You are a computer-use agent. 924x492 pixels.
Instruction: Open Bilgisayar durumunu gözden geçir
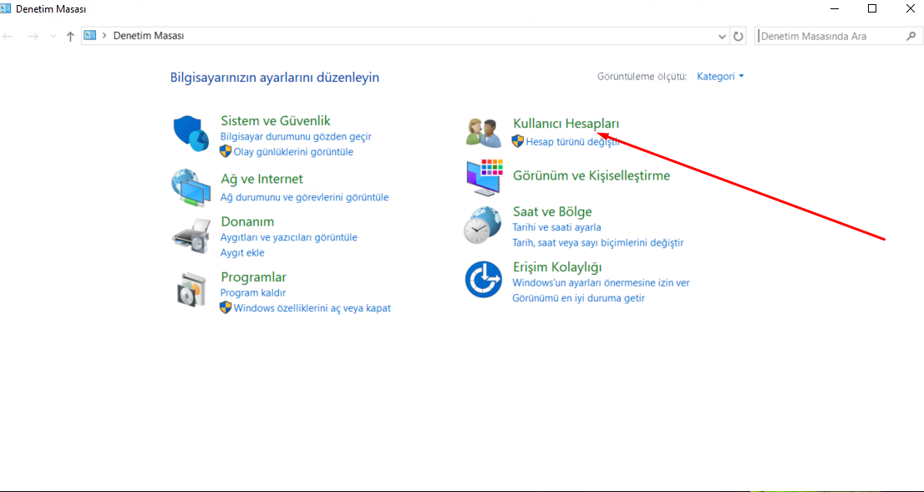(x=296, y=136)
